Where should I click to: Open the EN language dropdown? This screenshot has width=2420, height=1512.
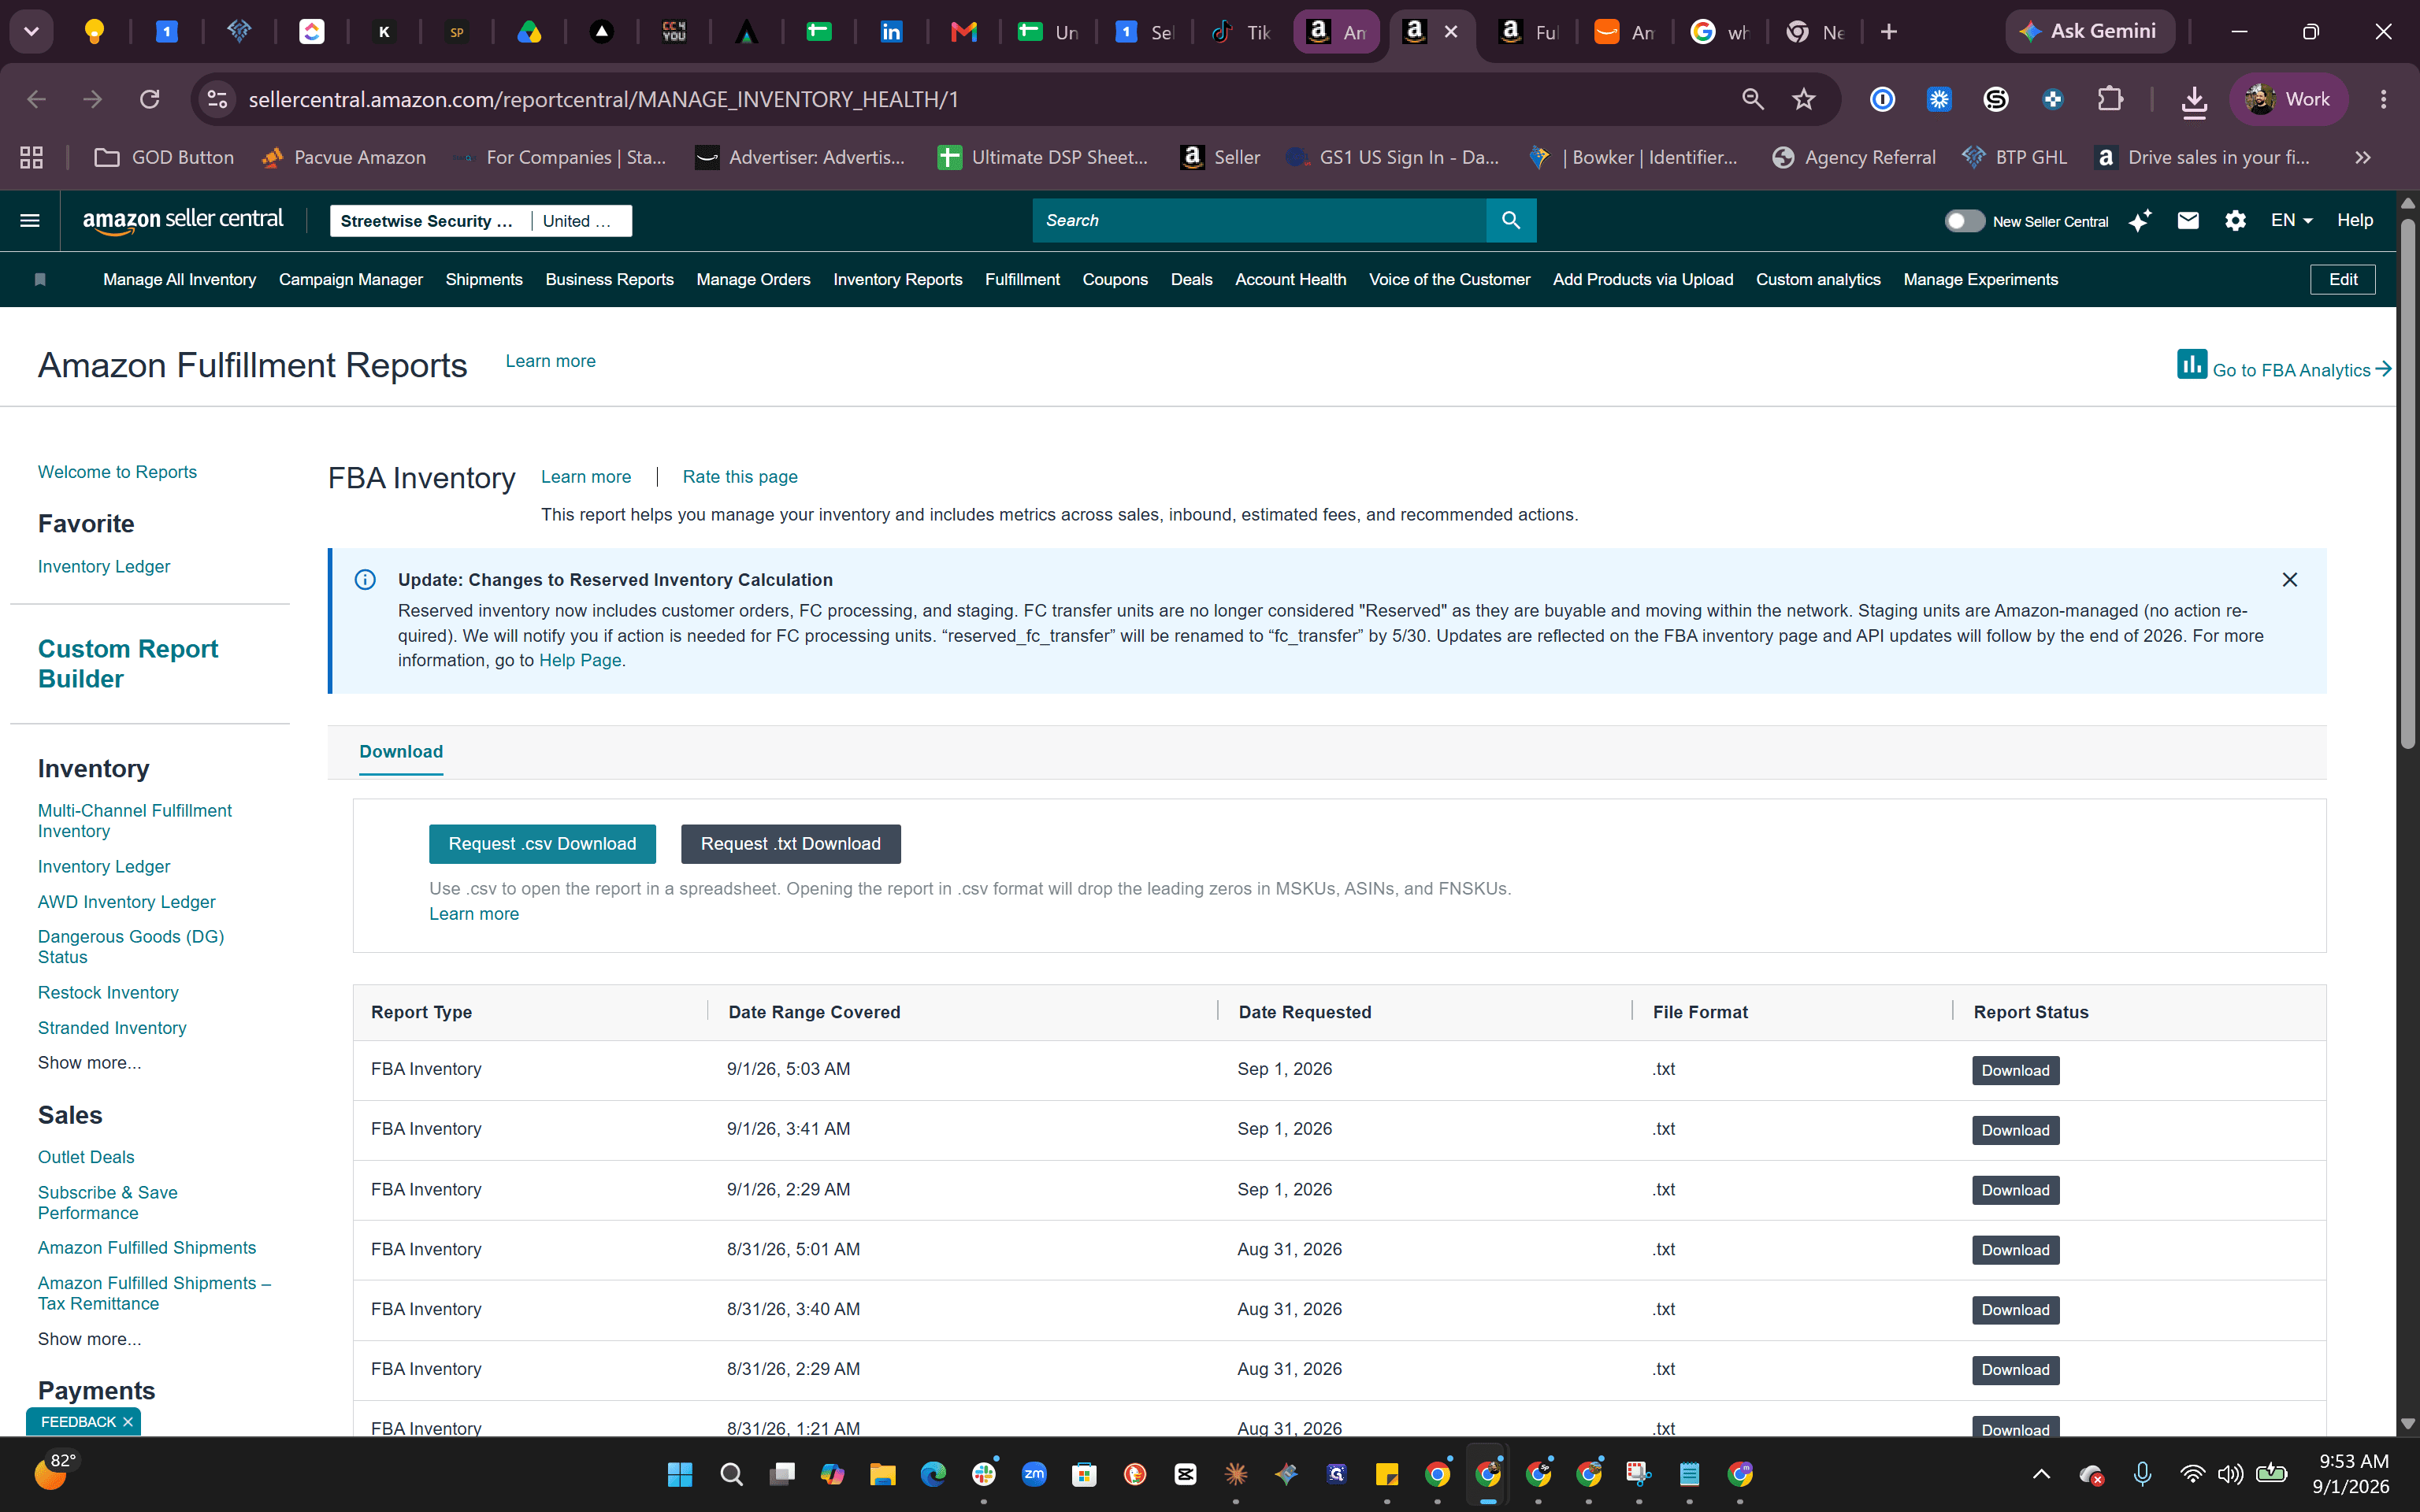coord(2291,220)
